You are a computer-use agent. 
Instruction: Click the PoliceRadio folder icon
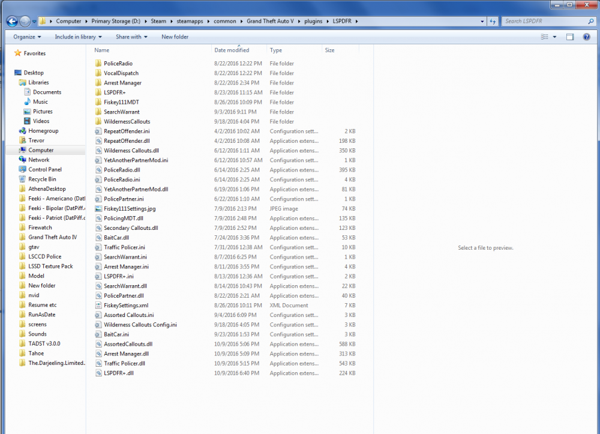coord(98,64)
